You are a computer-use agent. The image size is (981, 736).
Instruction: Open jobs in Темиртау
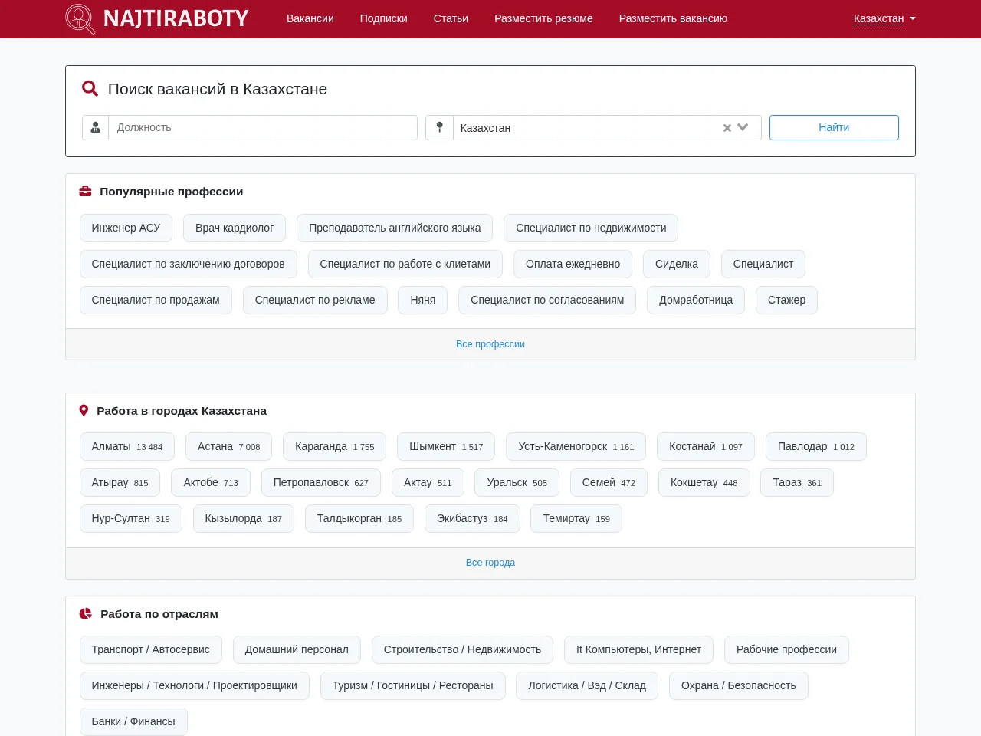tap(576, 518)
